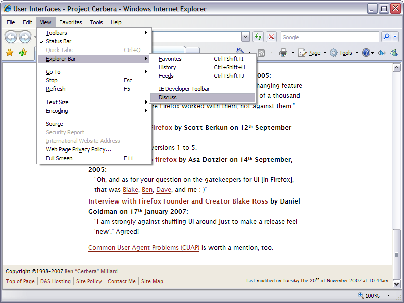Toggle the History explorer bar
Viewport: 404px width, 303px height.
[x=167, y=67]
